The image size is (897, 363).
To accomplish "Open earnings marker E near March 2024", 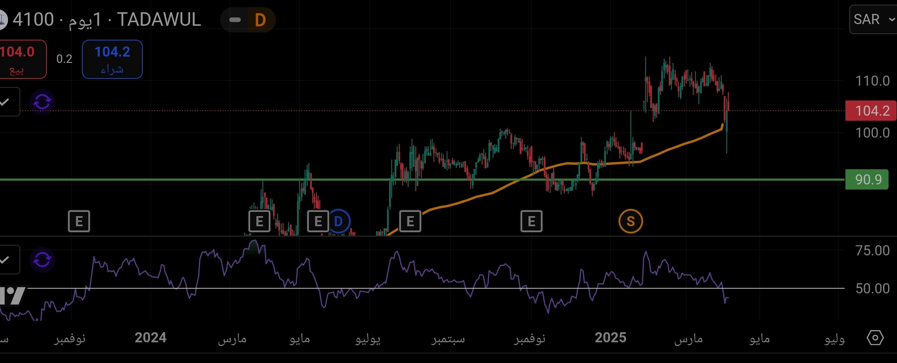I will click(259, 221).
